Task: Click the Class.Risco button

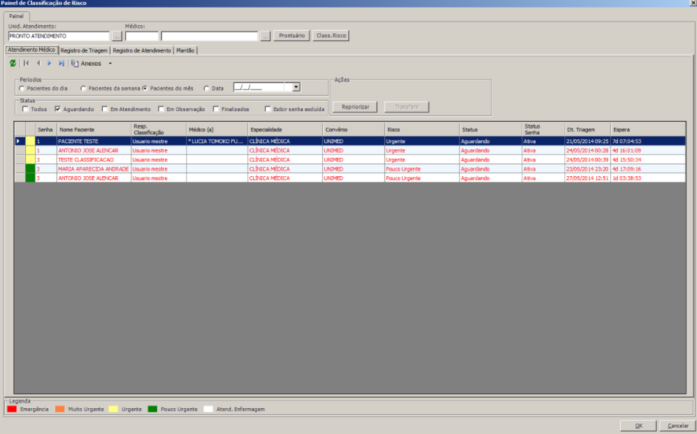Action: point(331,36)
